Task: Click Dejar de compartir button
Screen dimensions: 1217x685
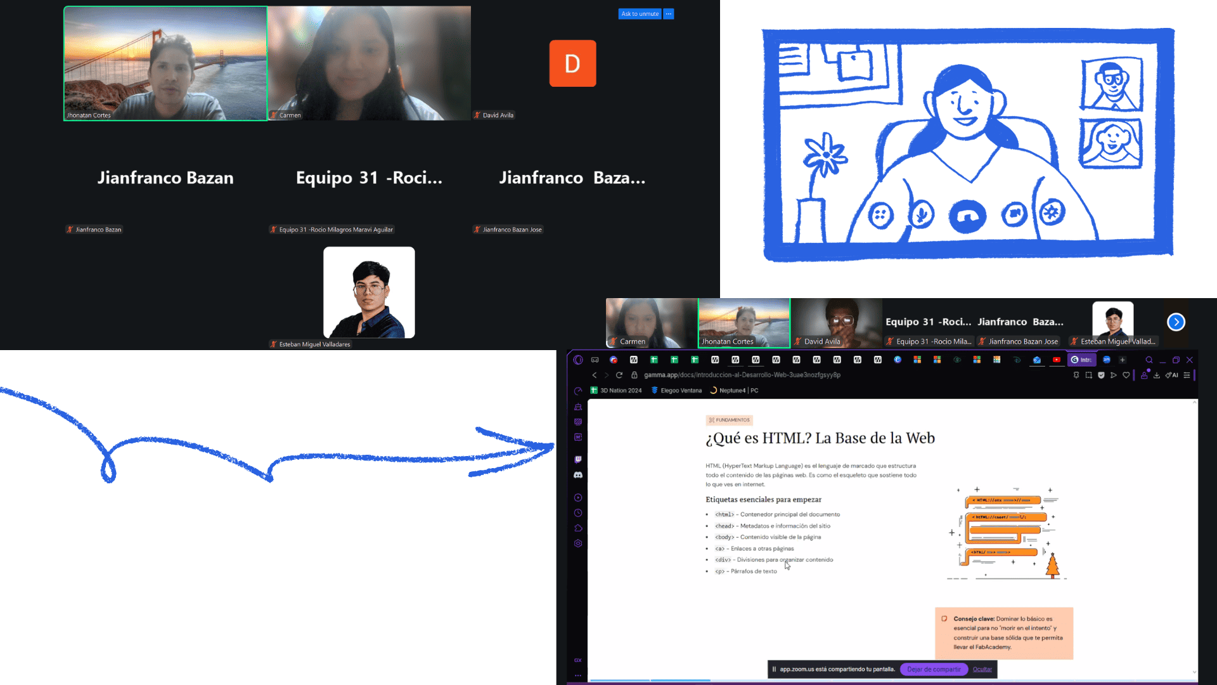Action: pyautogui.click(x=934, y=669)
